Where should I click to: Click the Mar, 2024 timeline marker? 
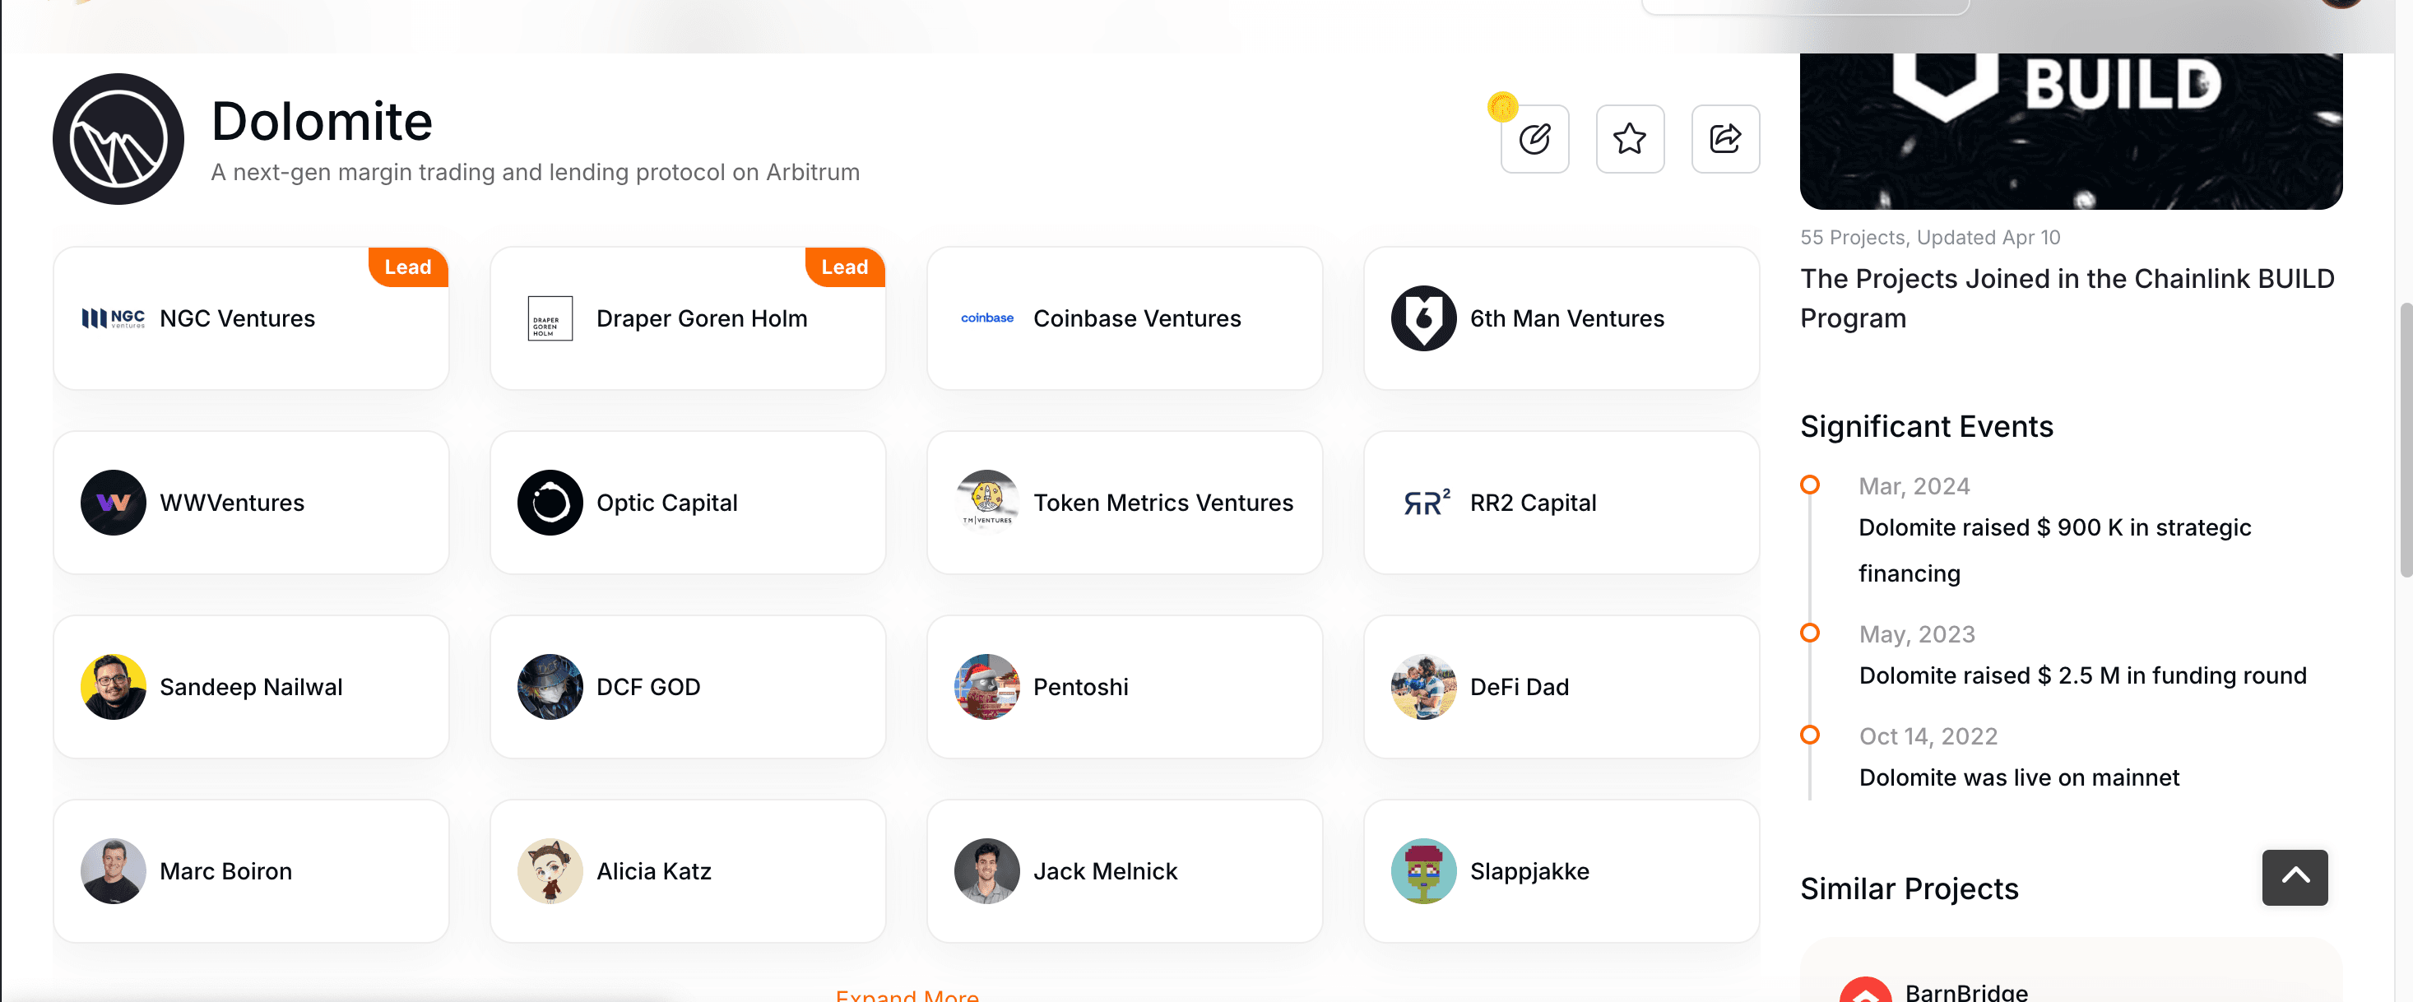pyautogui.click(x=1810, y=485)
